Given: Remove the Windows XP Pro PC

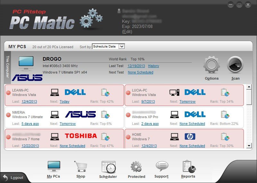Looking at the screenshot, I should pyautogui.click(x=128, y=115).
